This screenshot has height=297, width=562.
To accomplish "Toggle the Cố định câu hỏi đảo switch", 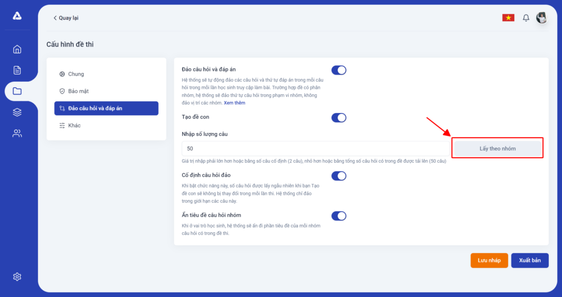I will tap(339, 176).
